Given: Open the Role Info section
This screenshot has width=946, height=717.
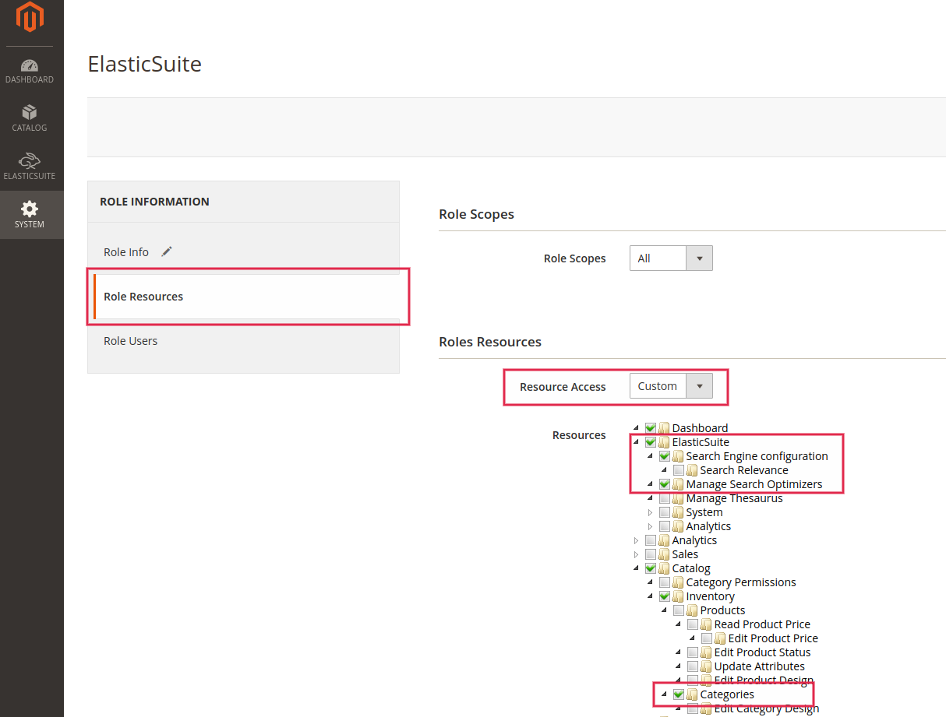Looking at the screenshot, I should click(x=125, y=251).
